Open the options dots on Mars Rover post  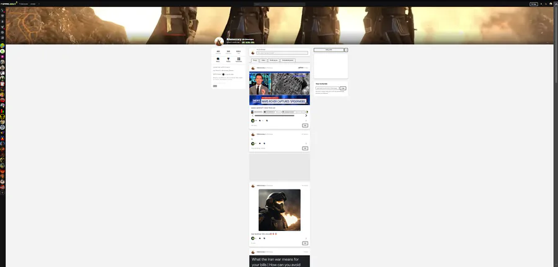[x=306, y=120]
